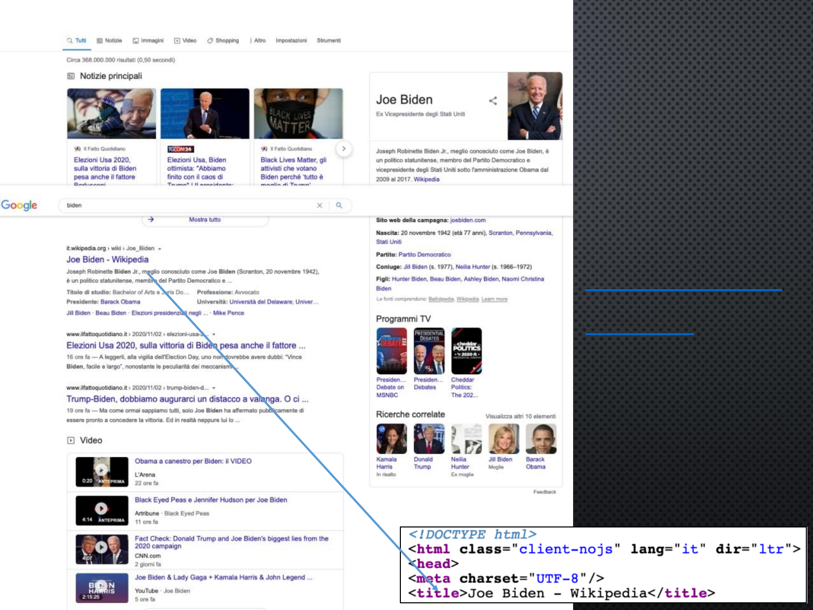Advance news carousel with right chevron
The image size is (813, 610).
point(343,149)
